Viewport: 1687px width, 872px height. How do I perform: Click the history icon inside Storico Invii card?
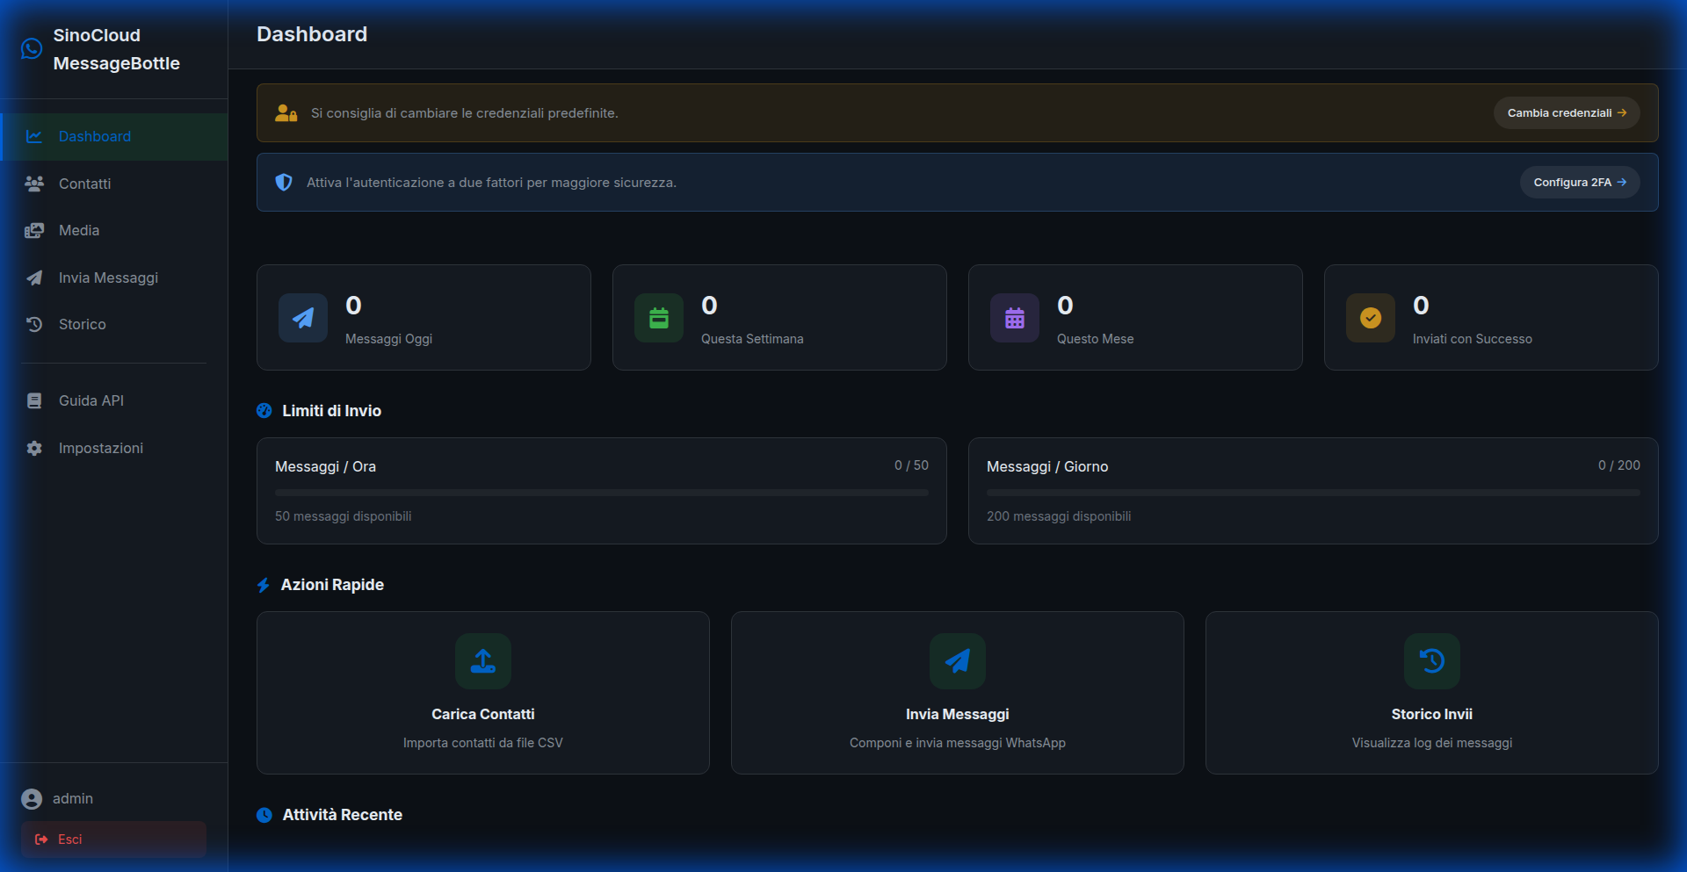pyautogui.click(x=1431, y=661)
